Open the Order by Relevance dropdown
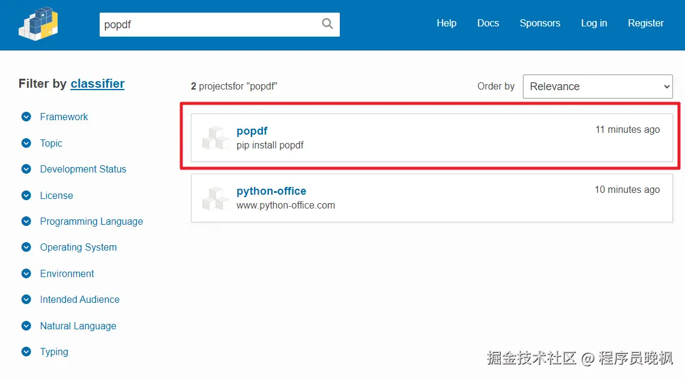This screenshot has width=685, height=378. point(597,87)
